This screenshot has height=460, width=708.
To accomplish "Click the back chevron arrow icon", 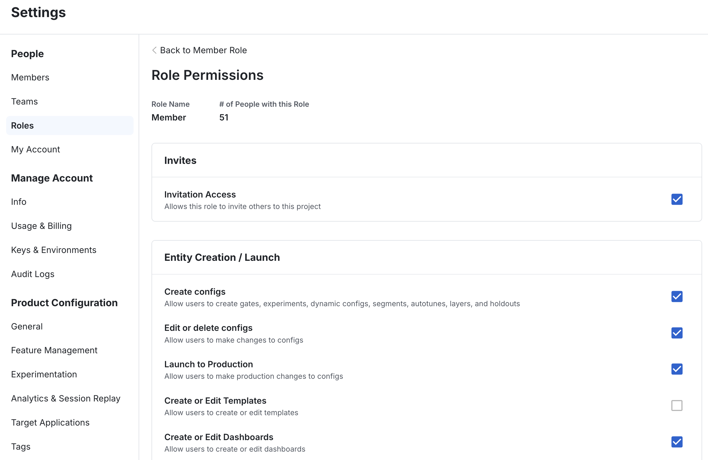I will (x=154, y=50).
